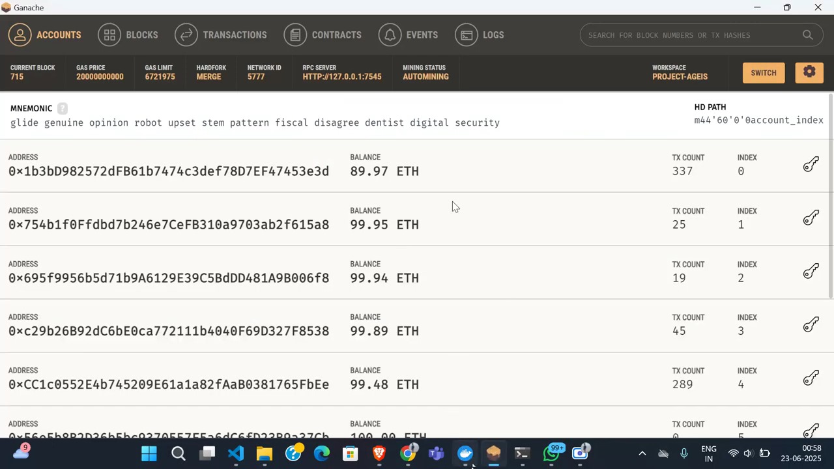Click the gas price value 20000000000
Viewport: 834px width, 469px height.
tap(100, 77)
